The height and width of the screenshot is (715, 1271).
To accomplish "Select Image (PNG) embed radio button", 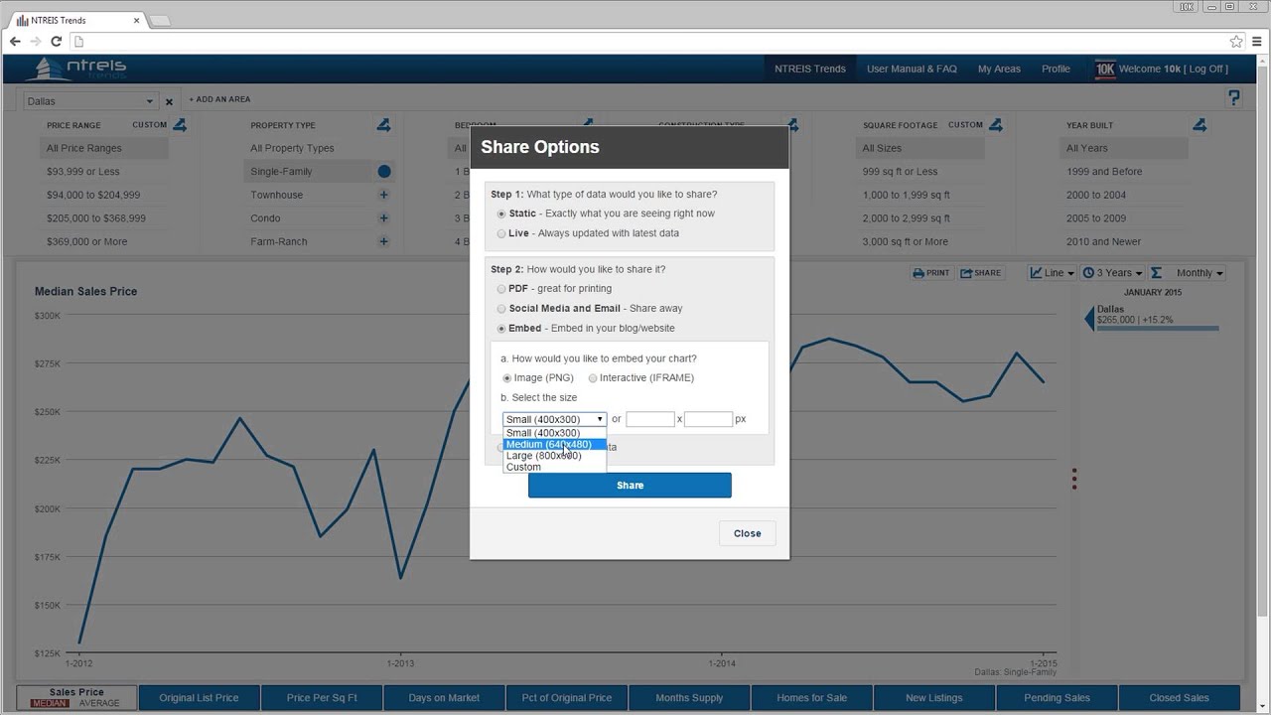I will (x=507, y=378).
